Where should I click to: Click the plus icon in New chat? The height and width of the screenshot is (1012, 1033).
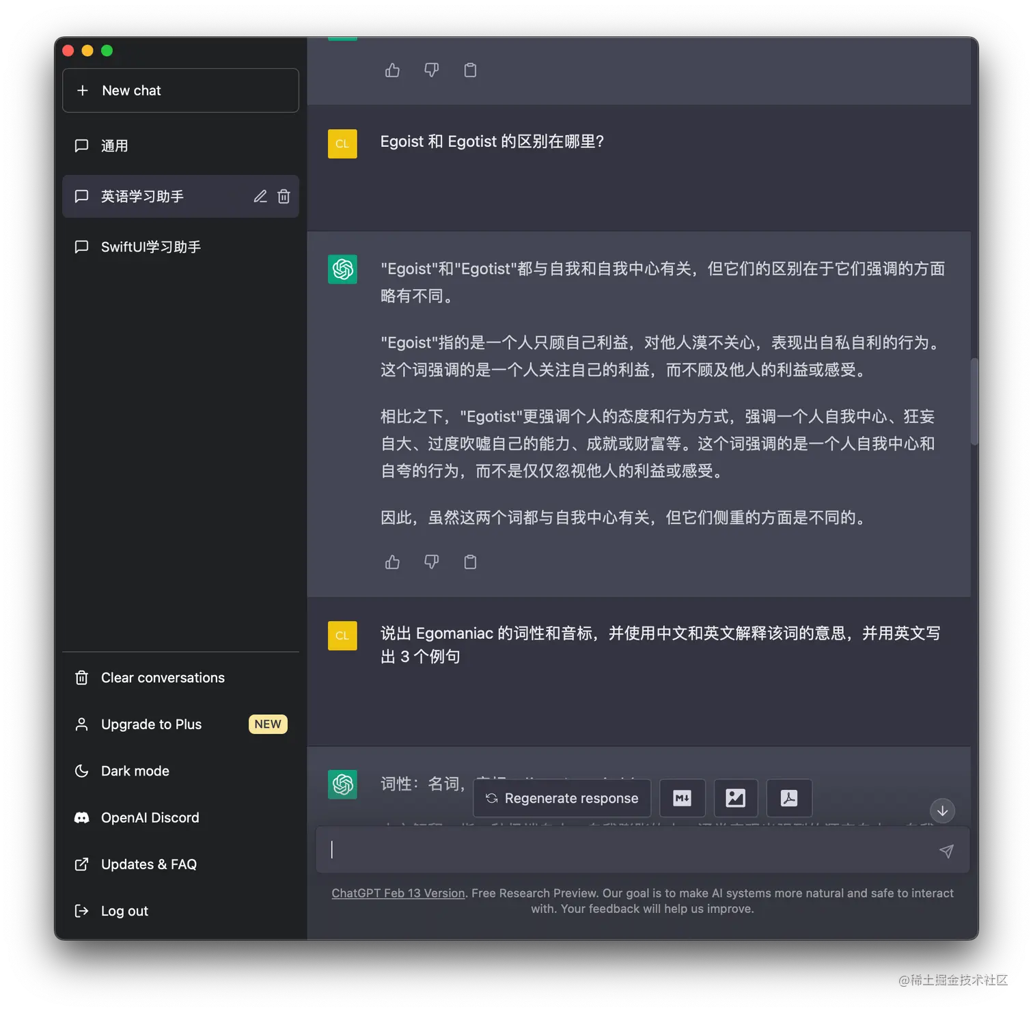click(x=83, y=90)
